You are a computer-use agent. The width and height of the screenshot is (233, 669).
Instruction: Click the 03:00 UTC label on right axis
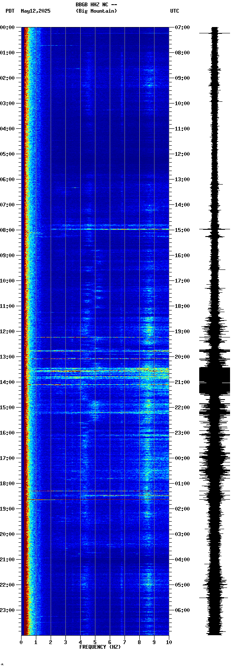click(x=182, y=534)
